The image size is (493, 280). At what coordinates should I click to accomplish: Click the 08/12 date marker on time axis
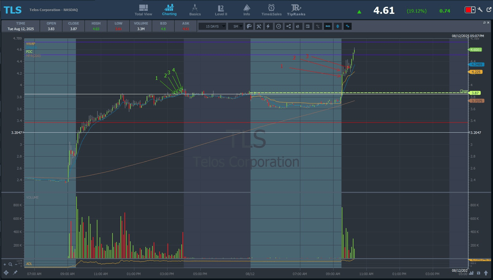coord(250,274)
